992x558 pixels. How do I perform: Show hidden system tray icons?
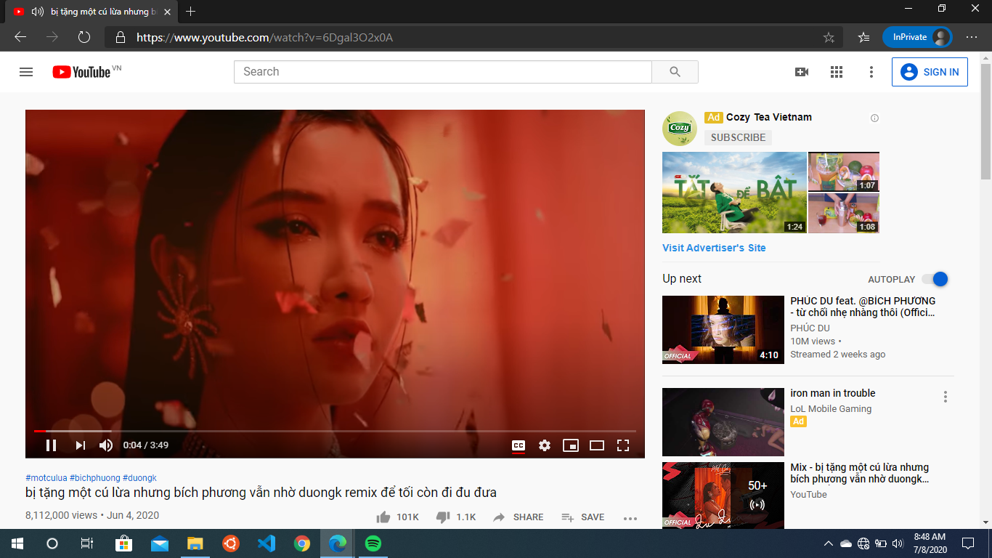[x=828, y=543]
